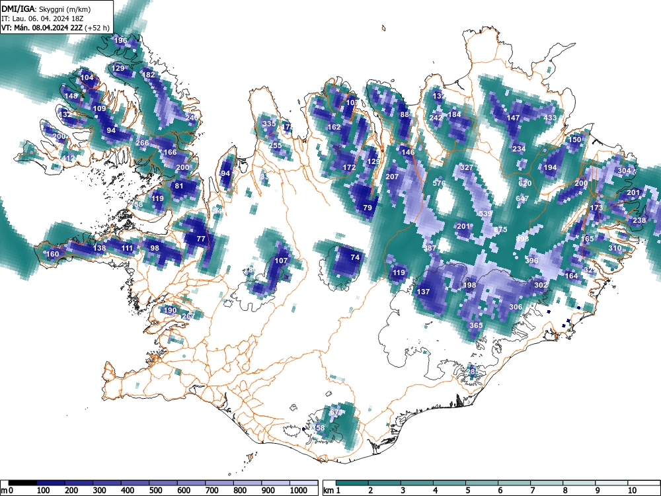This screenshot has width=661, height=496.
Task: Click visibility value 104 on the map
Action: (x=87, y=77)
